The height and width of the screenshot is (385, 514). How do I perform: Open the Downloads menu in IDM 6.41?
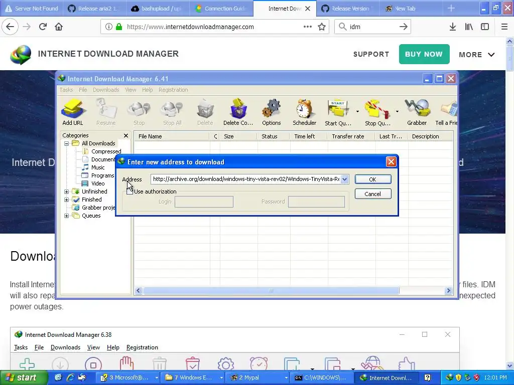pos(106,90)
